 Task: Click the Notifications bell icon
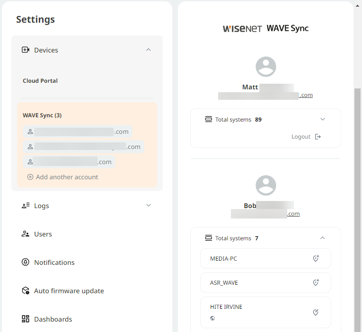26,262
